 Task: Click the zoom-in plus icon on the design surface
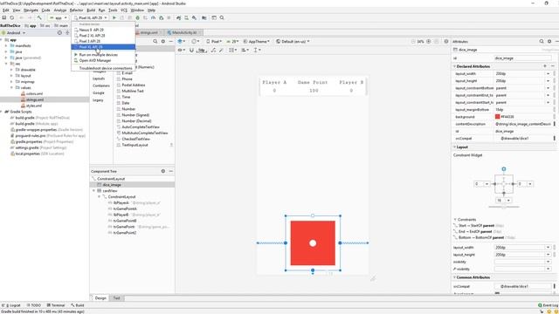pos(429,42)
